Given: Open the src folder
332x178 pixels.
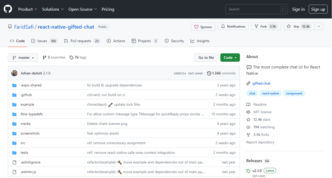Looking at the screenshot, I should coord(23,143).
